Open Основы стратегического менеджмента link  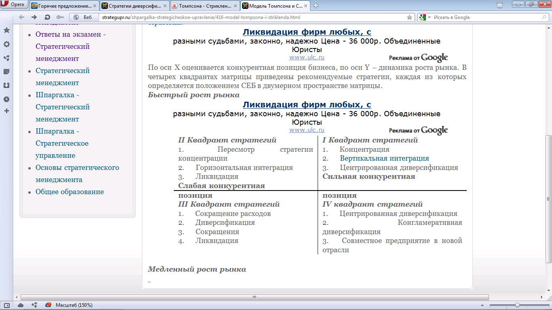point(77,174)
